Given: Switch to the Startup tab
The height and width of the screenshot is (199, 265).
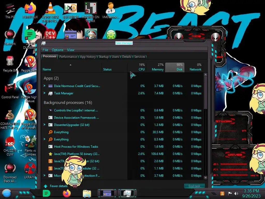Looking at the screenshot, I should (x=104, y=57).
